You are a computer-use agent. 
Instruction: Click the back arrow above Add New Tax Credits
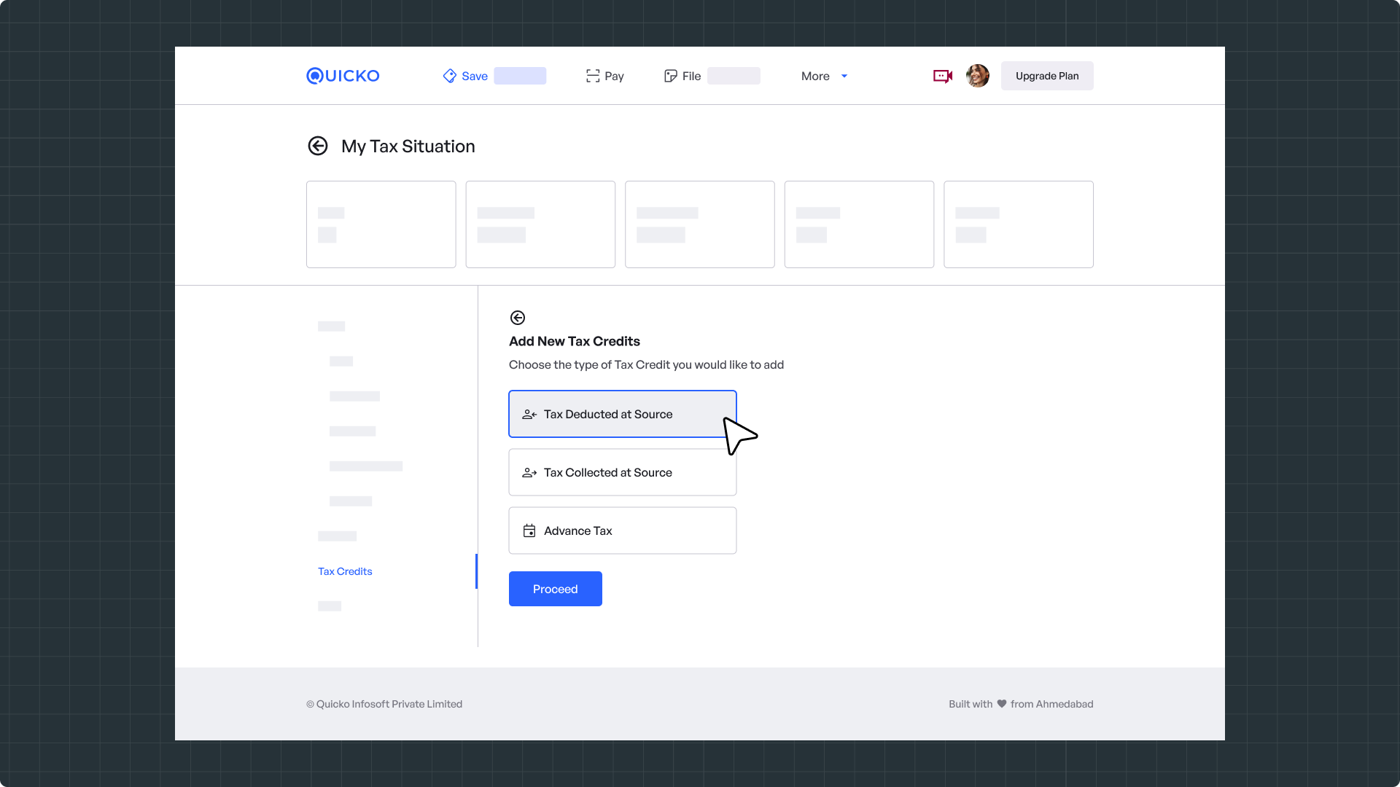(518, 318)
